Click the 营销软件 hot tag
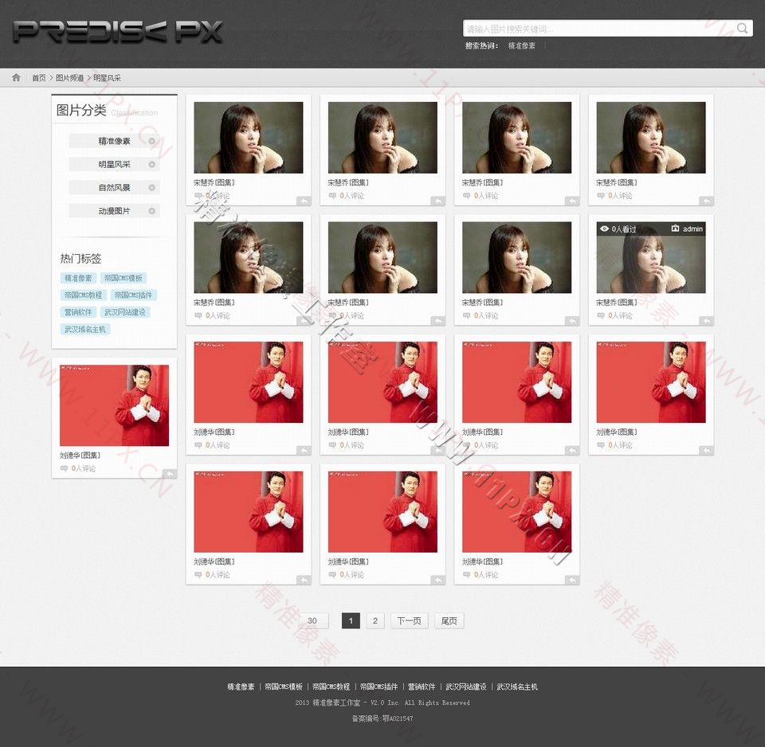The width and height of the screenshot is (765, 747). [78, 312]
